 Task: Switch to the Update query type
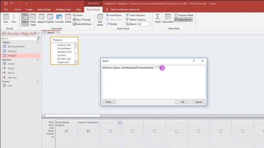(x=50, y=18)
